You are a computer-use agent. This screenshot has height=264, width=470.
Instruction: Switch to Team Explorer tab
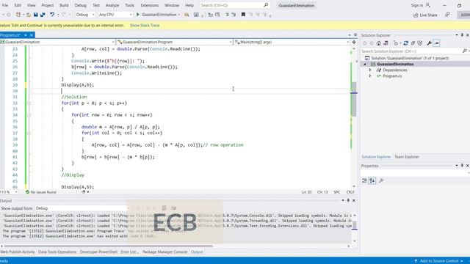coord(406,157)
